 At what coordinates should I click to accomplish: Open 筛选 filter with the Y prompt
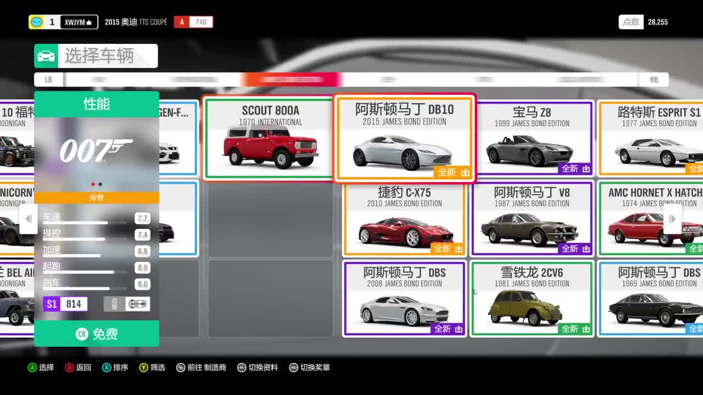pyautogui.click(x=152, y=368)
